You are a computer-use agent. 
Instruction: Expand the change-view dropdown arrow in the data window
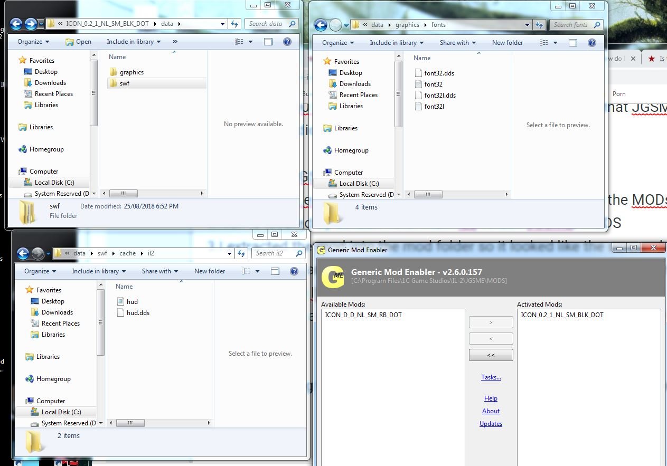tap(250, 42)
